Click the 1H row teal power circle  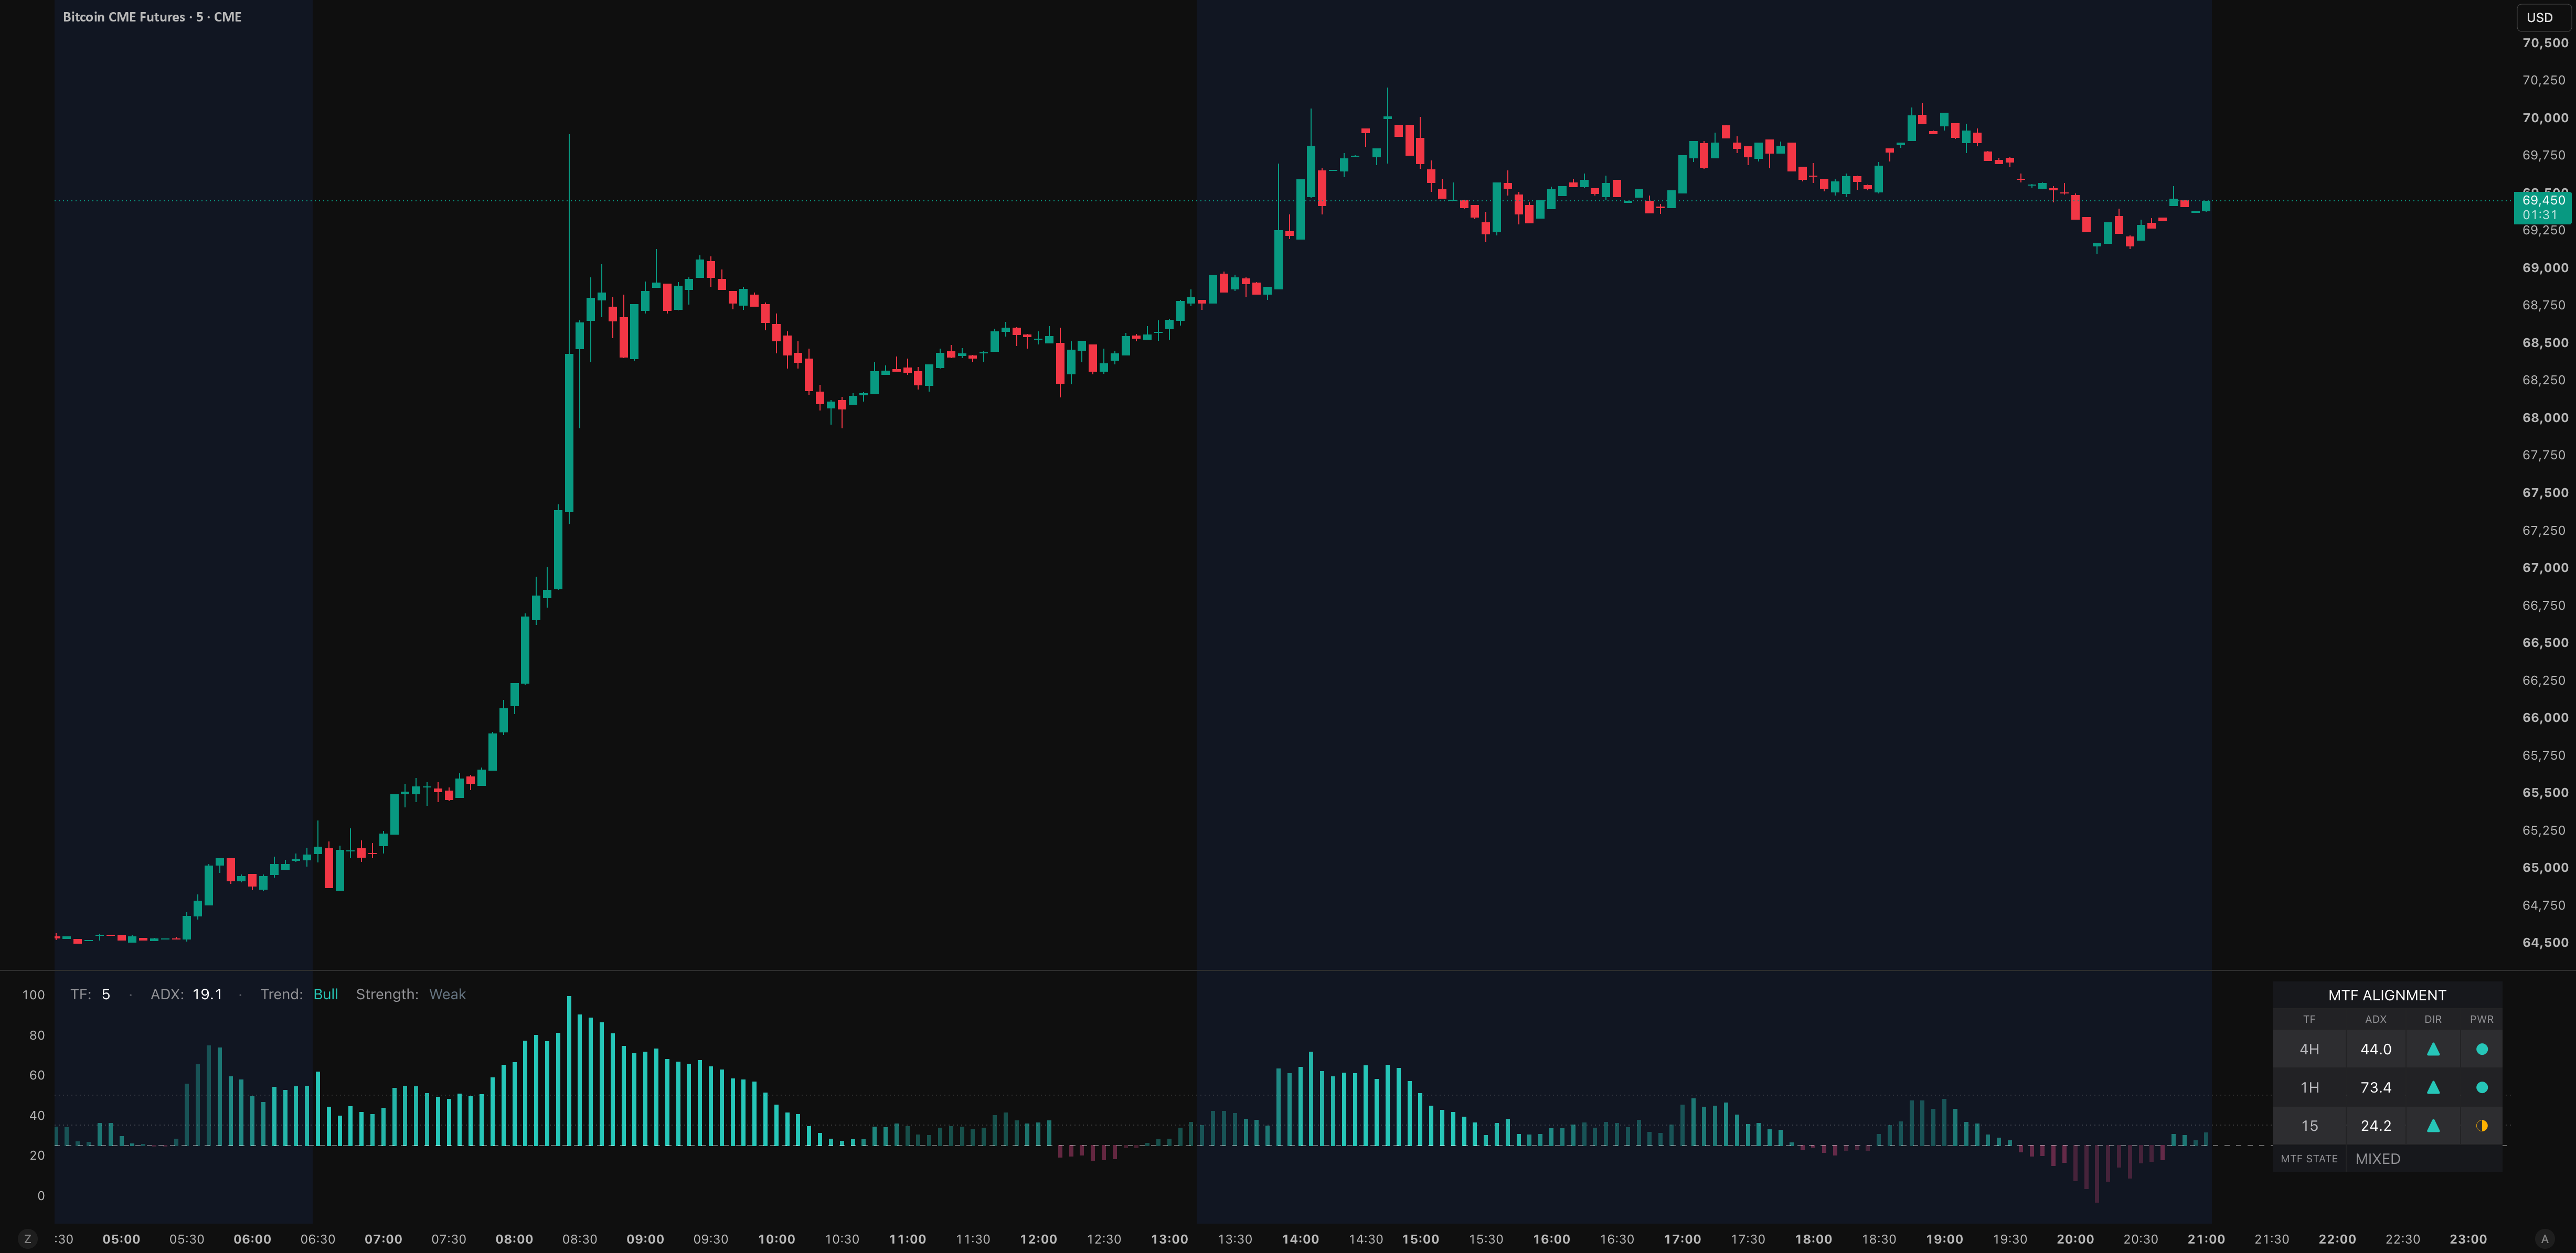(2482, 1087)
